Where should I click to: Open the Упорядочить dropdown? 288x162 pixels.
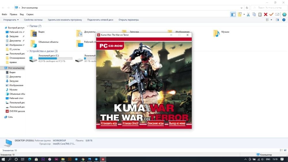11,20
